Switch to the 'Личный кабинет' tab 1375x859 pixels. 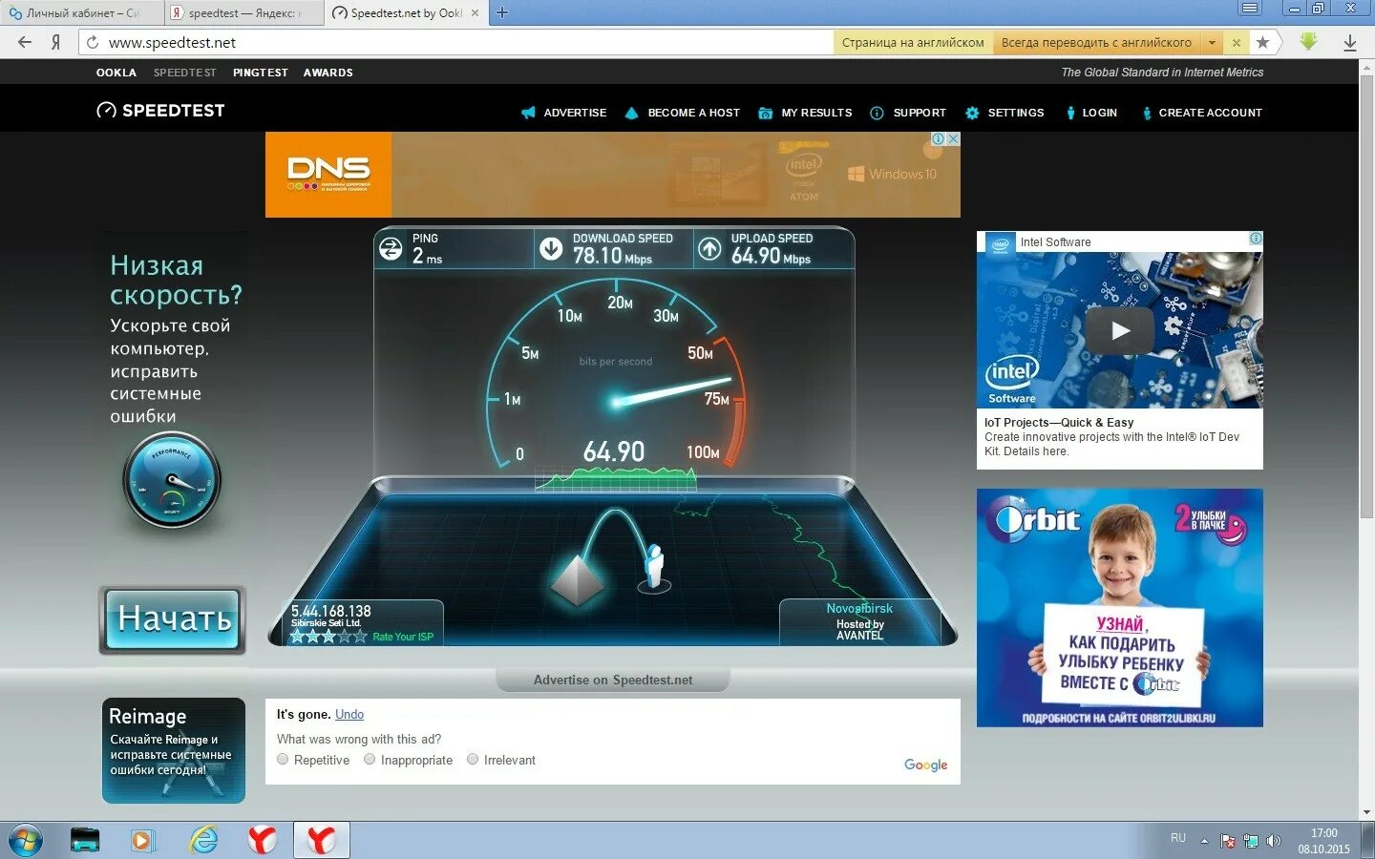[x=81, y=13]
